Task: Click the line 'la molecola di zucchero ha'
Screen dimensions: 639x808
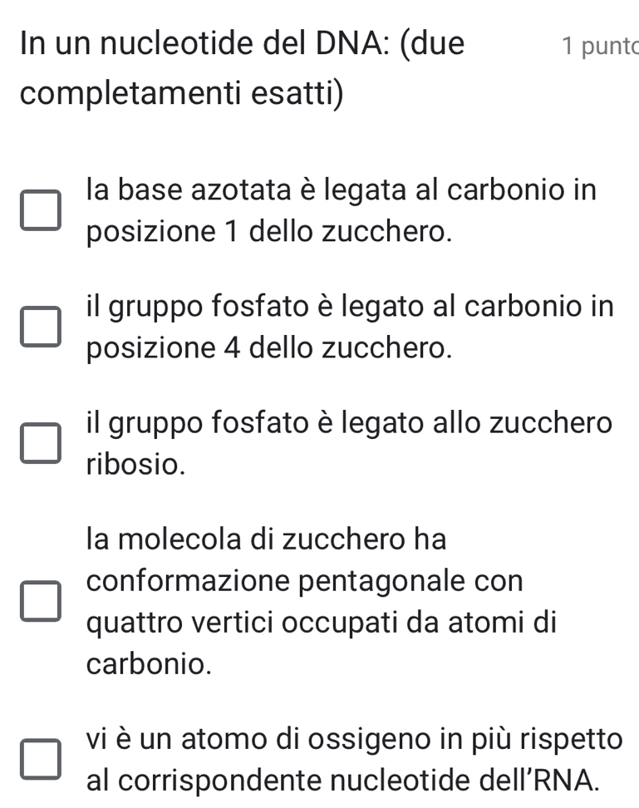Action: coord(266,539)
